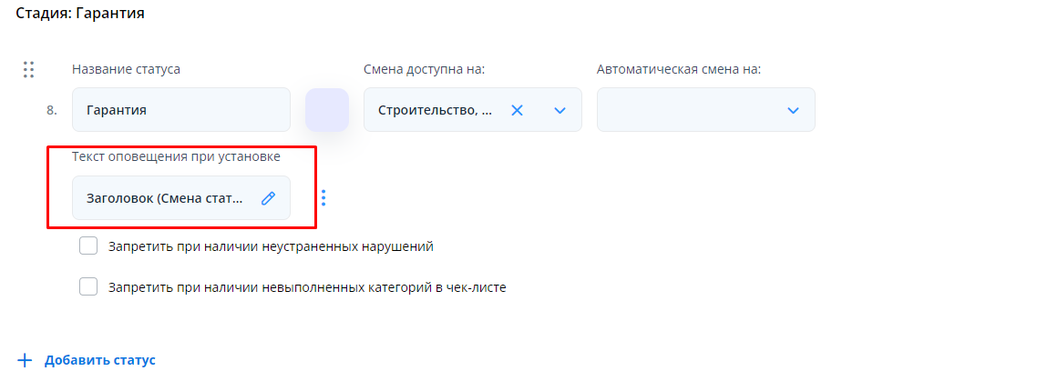Tick "Запретить при наличии невыполненных категорий в чек-листе" checkbox
Viewport: 1037px width, 381px height.
pos(88,287)
